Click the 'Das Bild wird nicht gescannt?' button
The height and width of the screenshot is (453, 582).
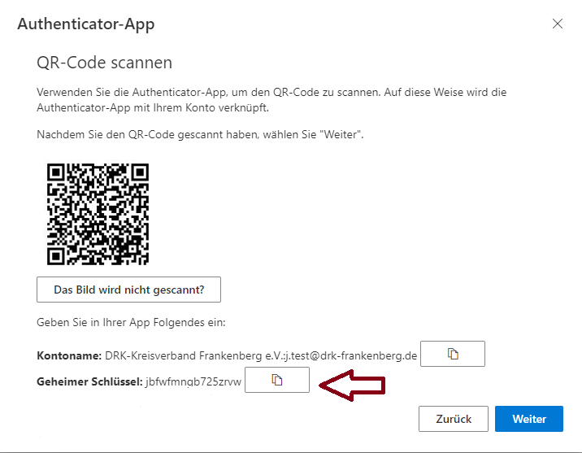point(128,290)
